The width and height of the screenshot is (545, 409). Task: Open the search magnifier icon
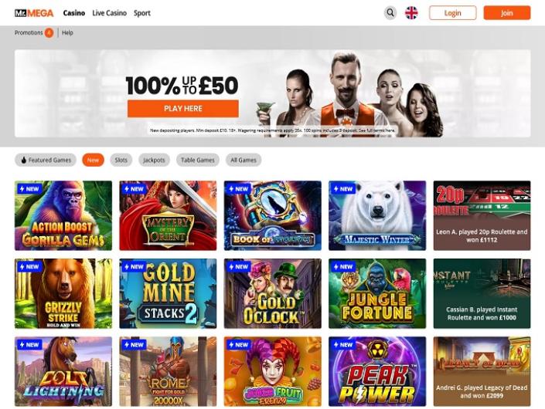390,13
